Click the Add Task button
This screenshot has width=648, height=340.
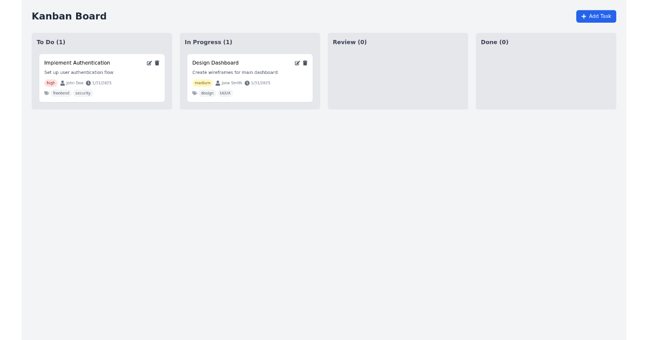(596, 16)
